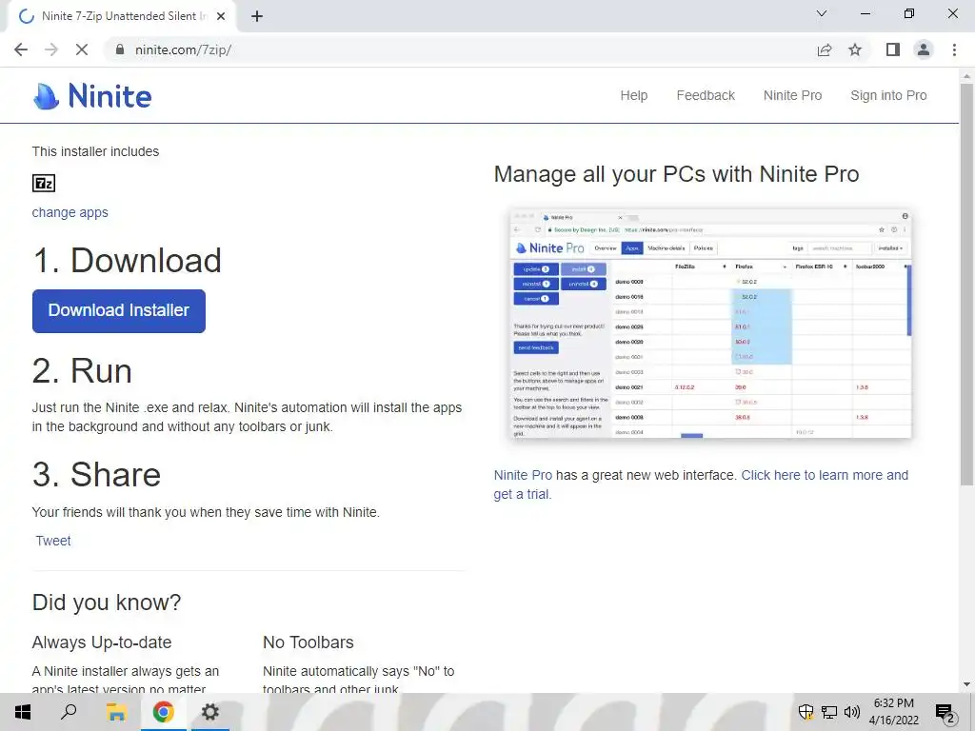This screenshot has height=731, width=975.
Task: Click the Chrome taskbar icon
Action: tap(163, 712)
